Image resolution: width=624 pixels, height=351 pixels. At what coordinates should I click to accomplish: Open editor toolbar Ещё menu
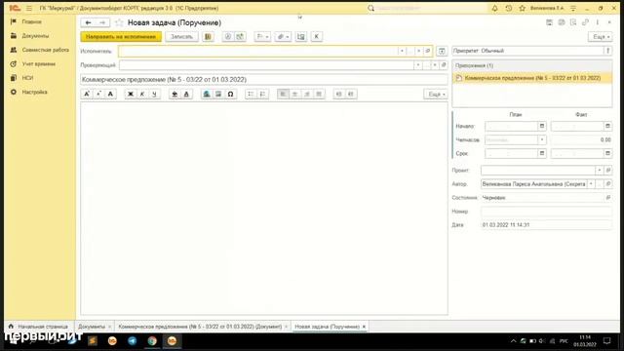coord(436,94)
